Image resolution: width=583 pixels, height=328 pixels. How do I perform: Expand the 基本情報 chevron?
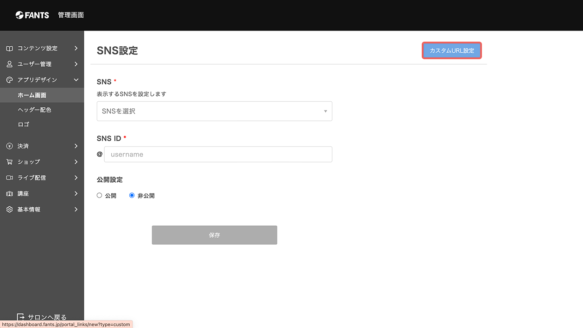(76, 209)
